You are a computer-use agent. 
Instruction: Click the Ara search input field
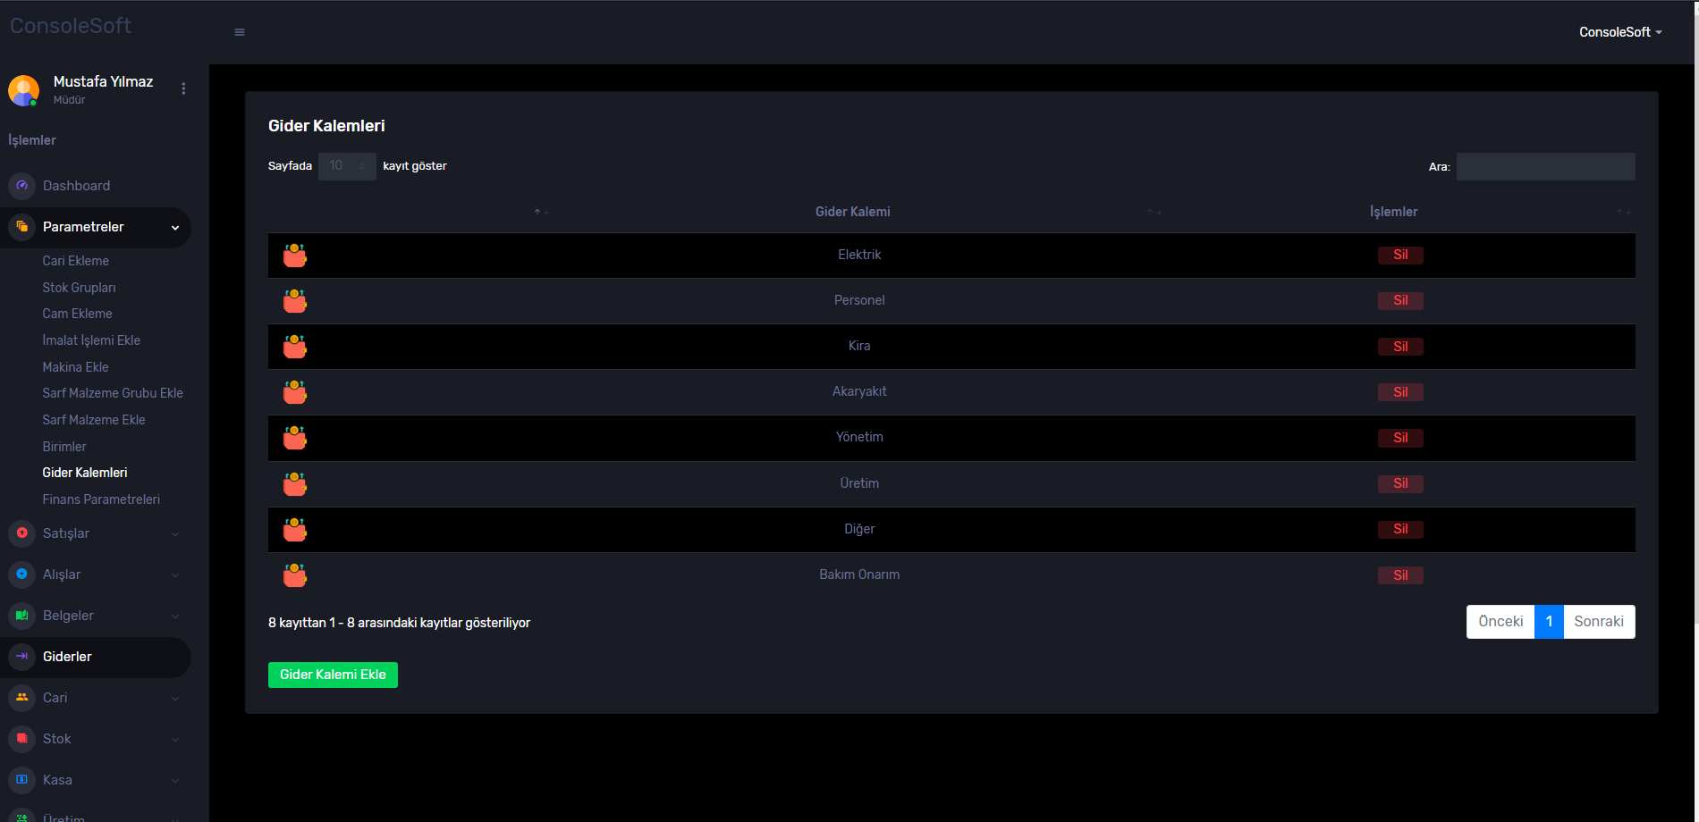1545,166
